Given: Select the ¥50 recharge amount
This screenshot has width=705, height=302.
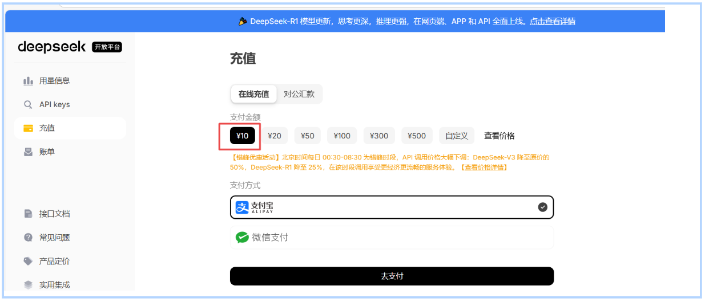Looking at the screenshot, I should (308, 136).
